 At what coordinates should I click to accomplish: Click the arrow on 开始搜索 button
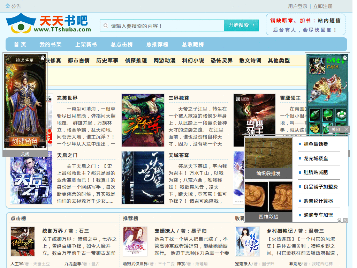pos(254,25)
